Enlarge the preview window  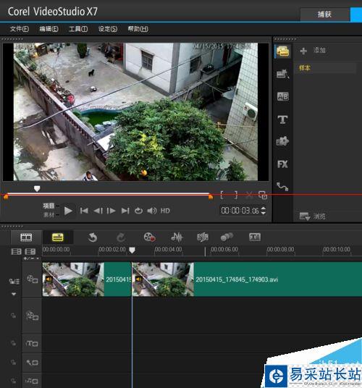tap(263, 195)
